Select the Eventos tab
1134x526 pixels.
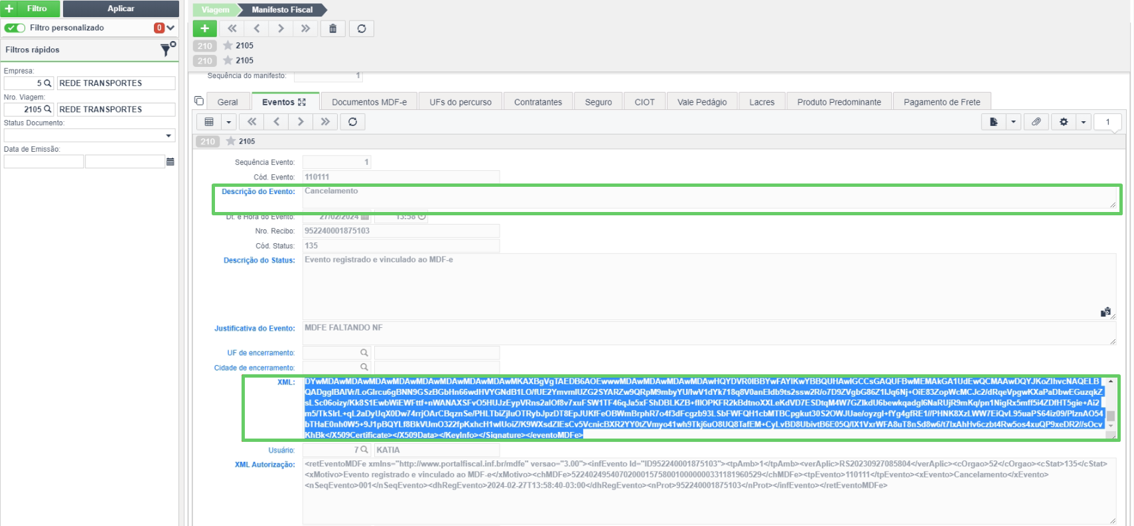pyautogui.click(x=285, y=102)
